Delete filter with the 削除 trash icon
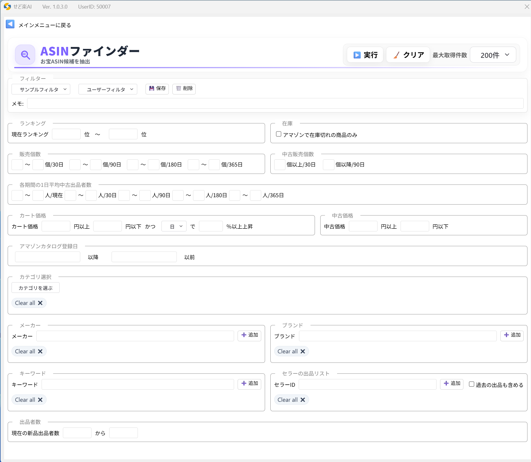Image resolution: width=531 pixels, height=462 pixels. pos(184,89)
